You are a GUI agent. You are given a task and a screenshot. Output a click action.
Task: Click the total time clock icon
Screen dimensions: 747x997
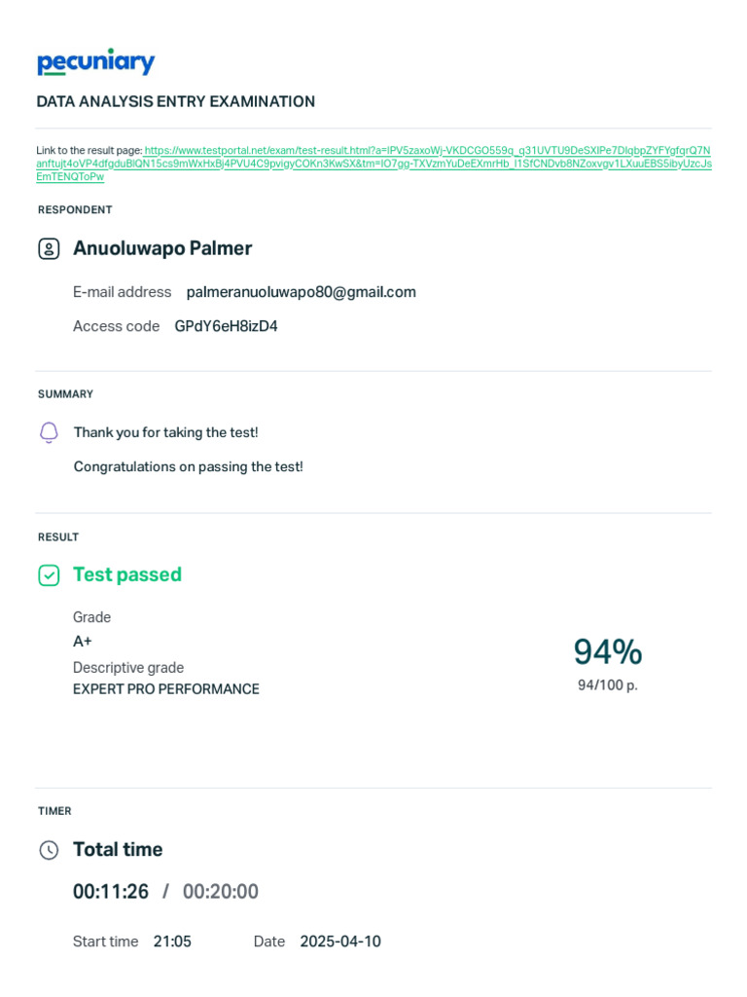(x=49, y=850)
